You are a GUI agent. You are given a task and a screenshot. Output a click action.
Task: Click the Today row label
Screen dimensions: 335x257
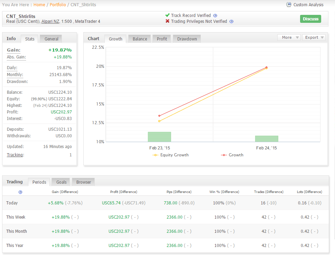click(12, 203)
